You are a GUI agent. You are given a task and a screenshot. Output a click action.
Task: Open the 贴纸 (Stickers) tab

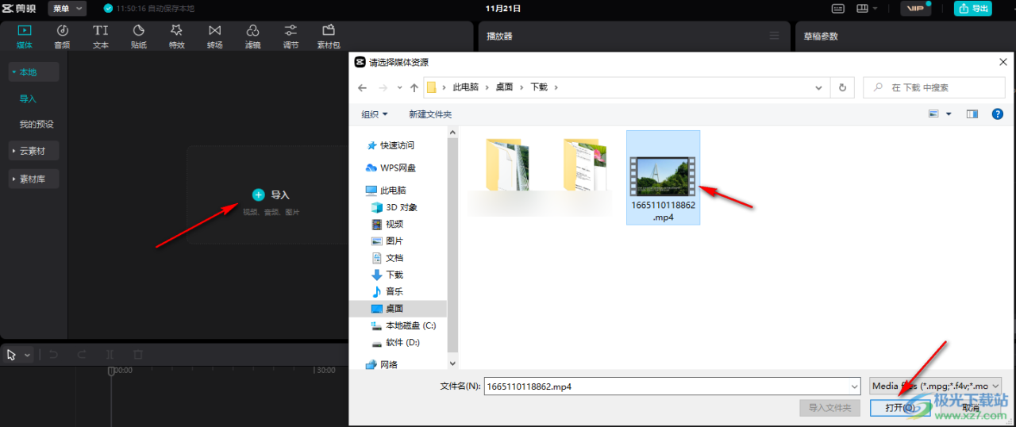(138, 36)
